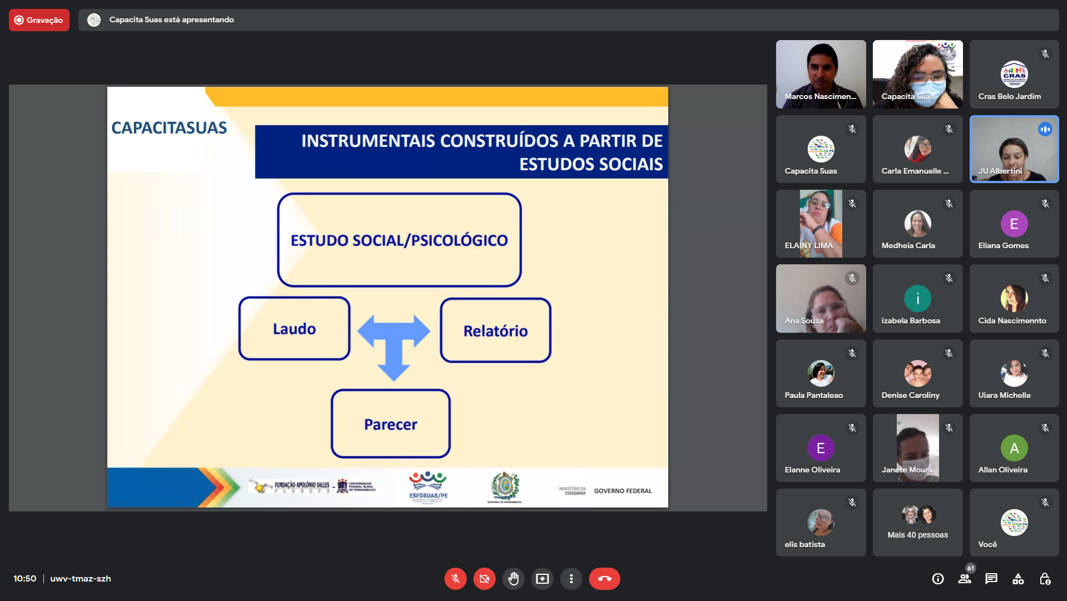Leave the call with the red hang-up button

604,579
